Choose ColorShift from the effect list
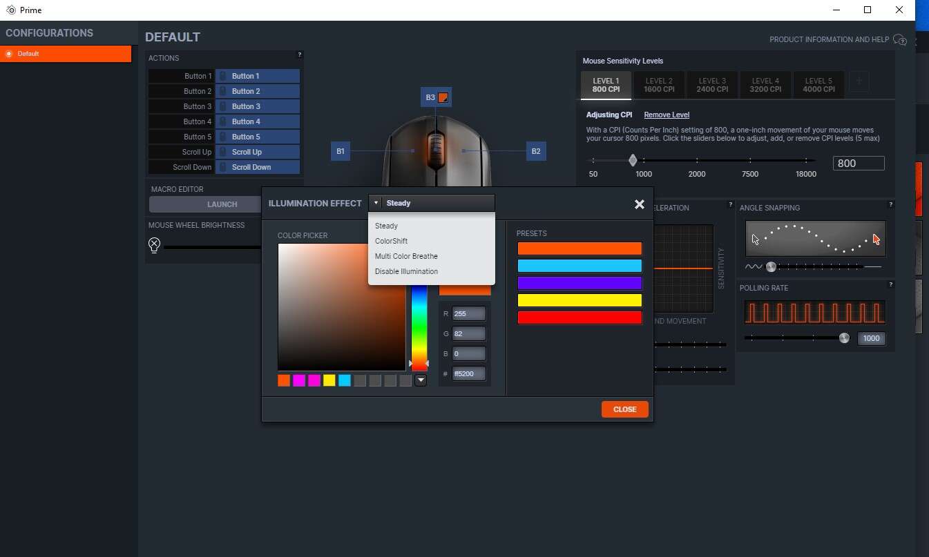This screenshot has width=929, height=557. pyautogui.click(x=391, y=241)
